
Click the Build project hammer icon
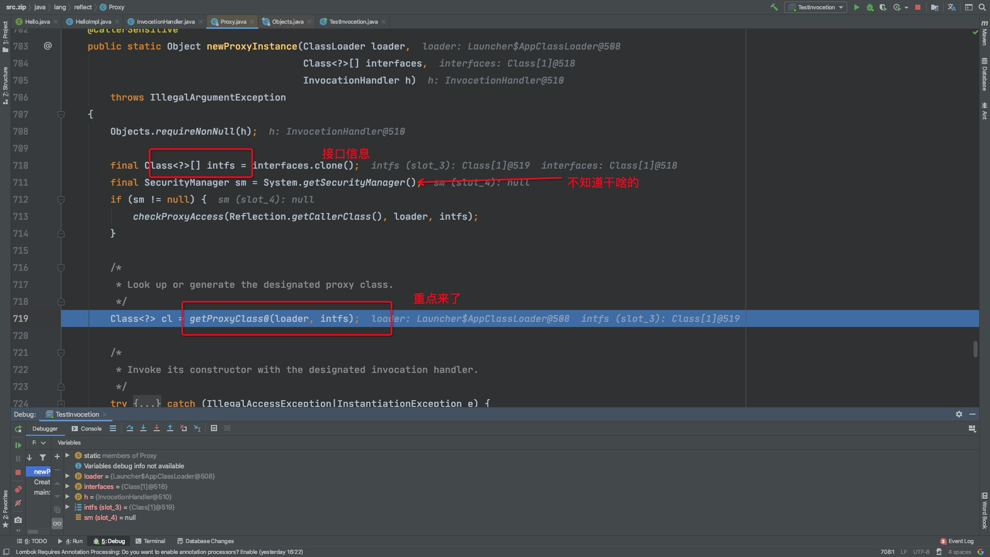(x=774, y=7)
